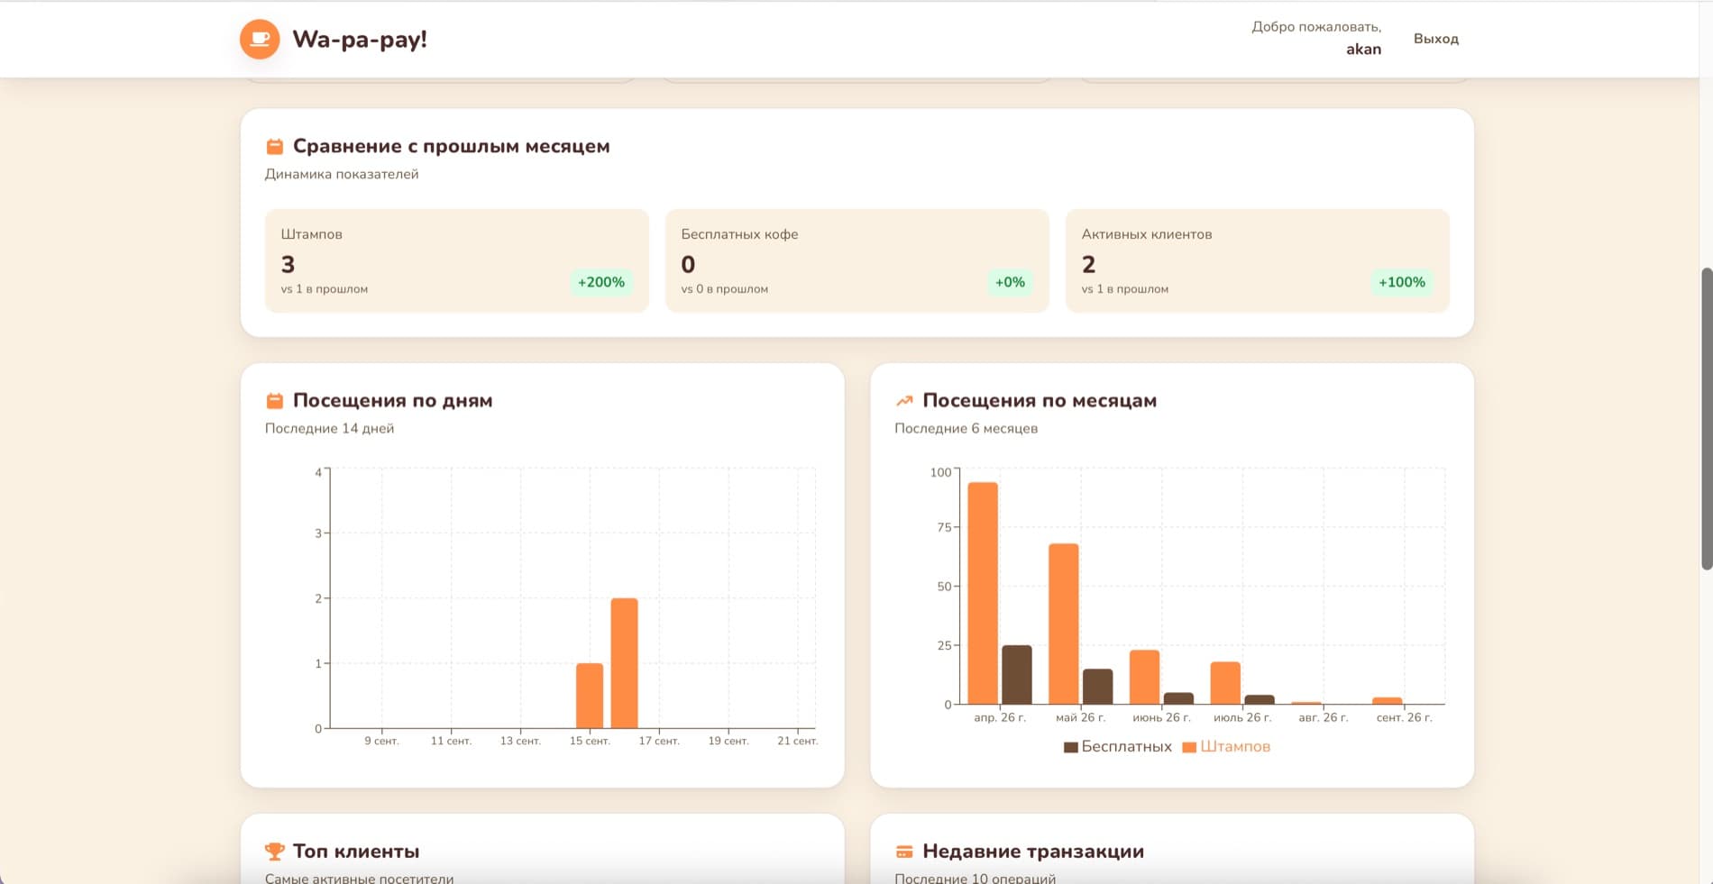1713x884 pixels.
Task: Click the +100% badge on the Активных клиентов card
Action: click(1402, 282)
